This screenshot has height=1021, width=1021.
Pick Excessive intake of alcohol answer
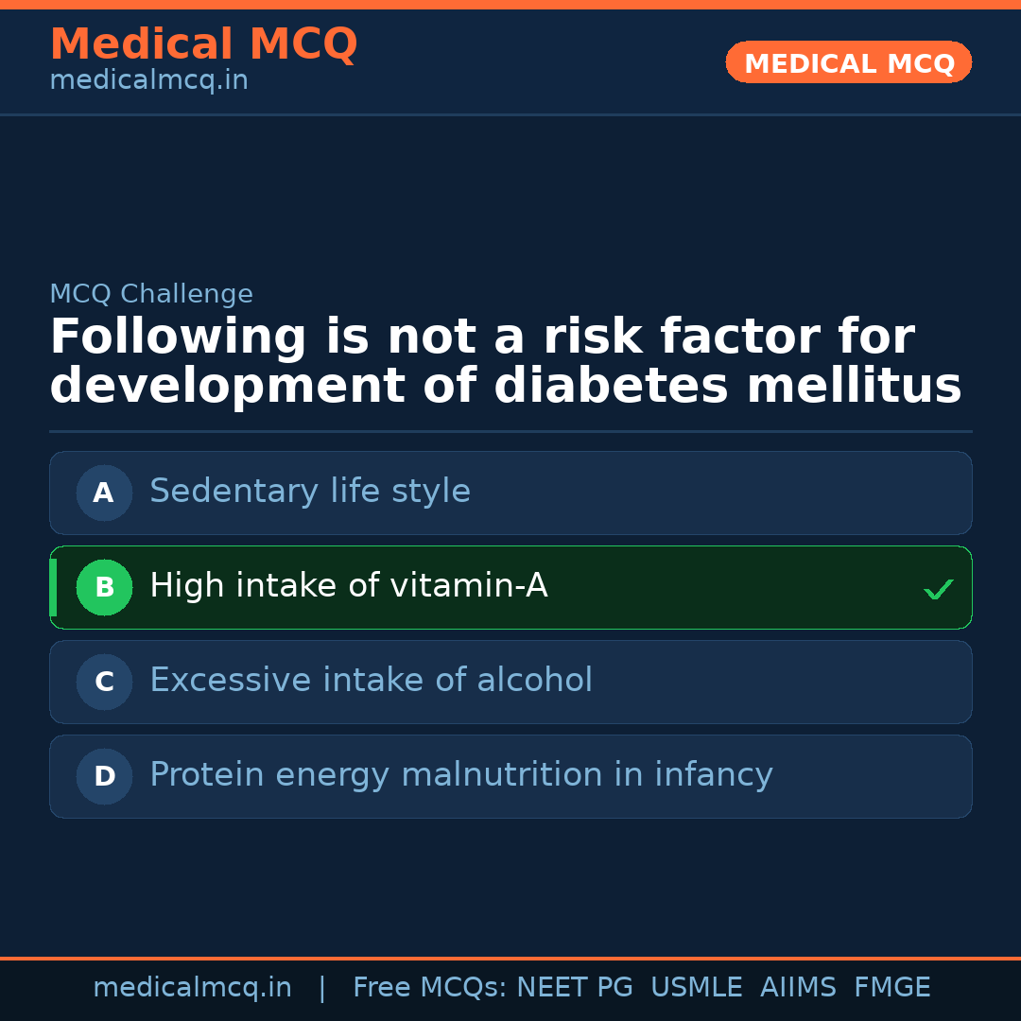371,681
